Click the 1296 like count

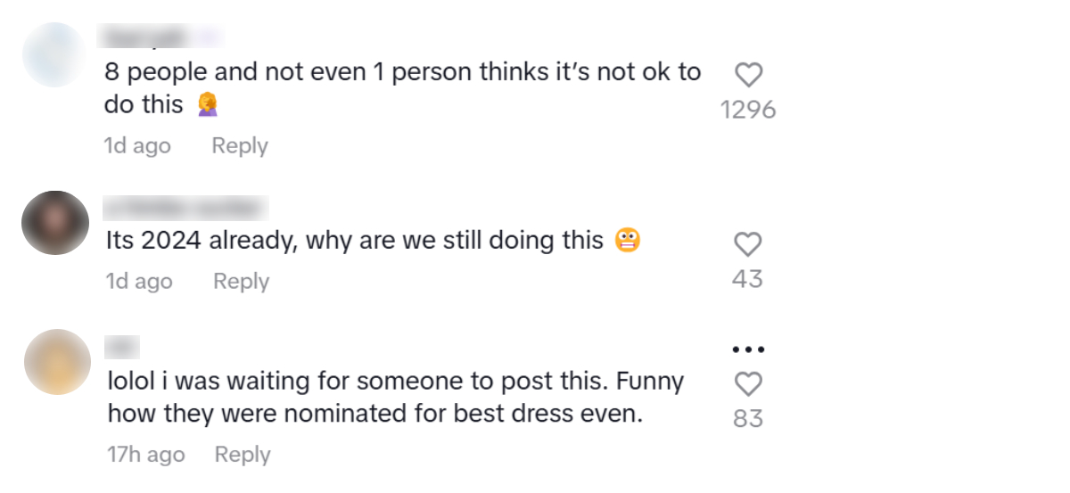(x=748, y=111)
